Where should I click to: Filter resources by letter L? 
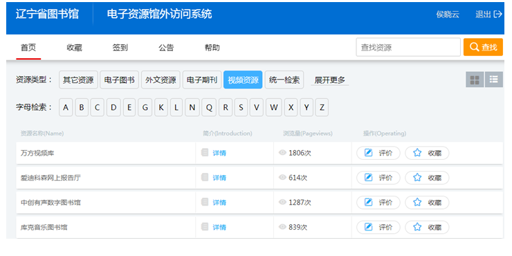(176, 107)
